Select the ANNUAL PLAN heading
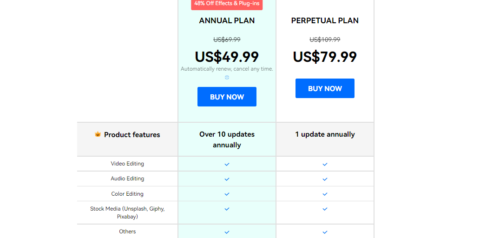The height and width of the screenshot is (238, 486). pos(227,21)
